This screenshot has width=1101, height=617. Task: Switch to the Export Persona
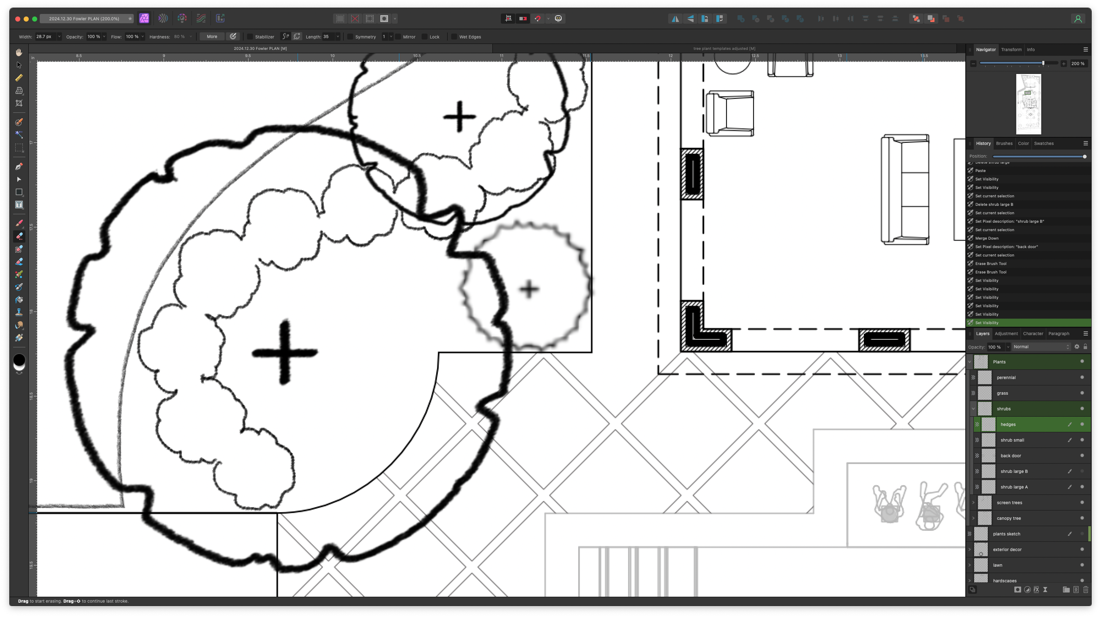pyautogui.click(x=220, y=18)
